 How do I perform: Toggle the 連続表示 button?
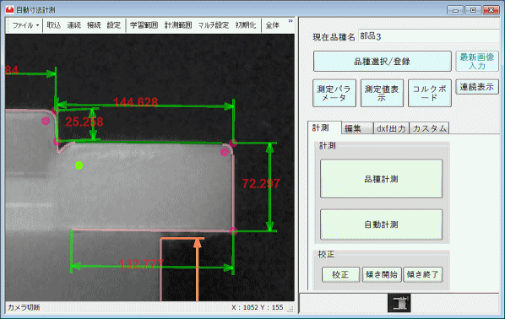pyautogui.click(x=476, y=87)
